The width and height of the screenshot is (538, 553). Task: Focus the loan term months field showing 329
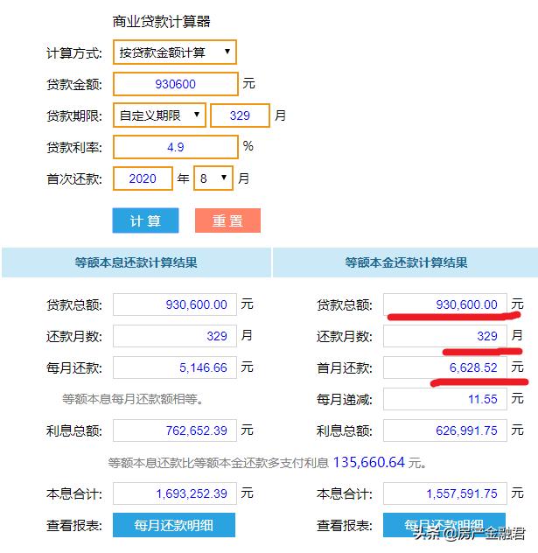241,115
